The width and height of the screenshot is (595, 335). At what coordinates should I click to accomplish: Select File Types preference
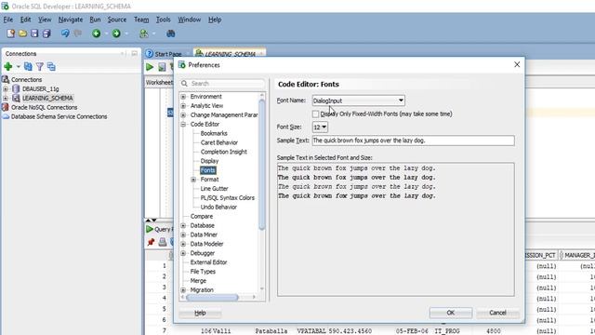click(203, 272)
